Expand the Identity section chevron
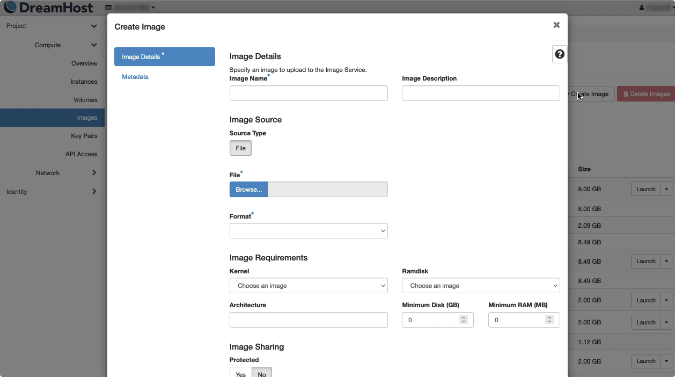675x377 pixels. [x=94, y=192]
